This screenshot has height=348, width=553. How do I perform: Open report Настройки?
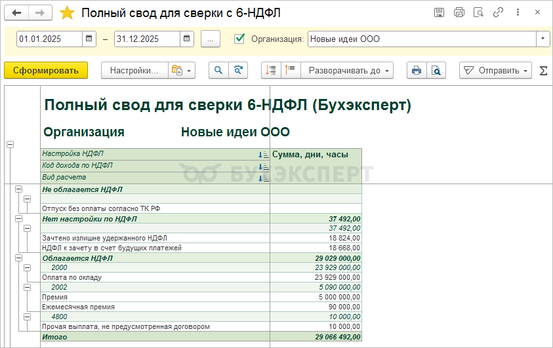[x=134, y=70]
